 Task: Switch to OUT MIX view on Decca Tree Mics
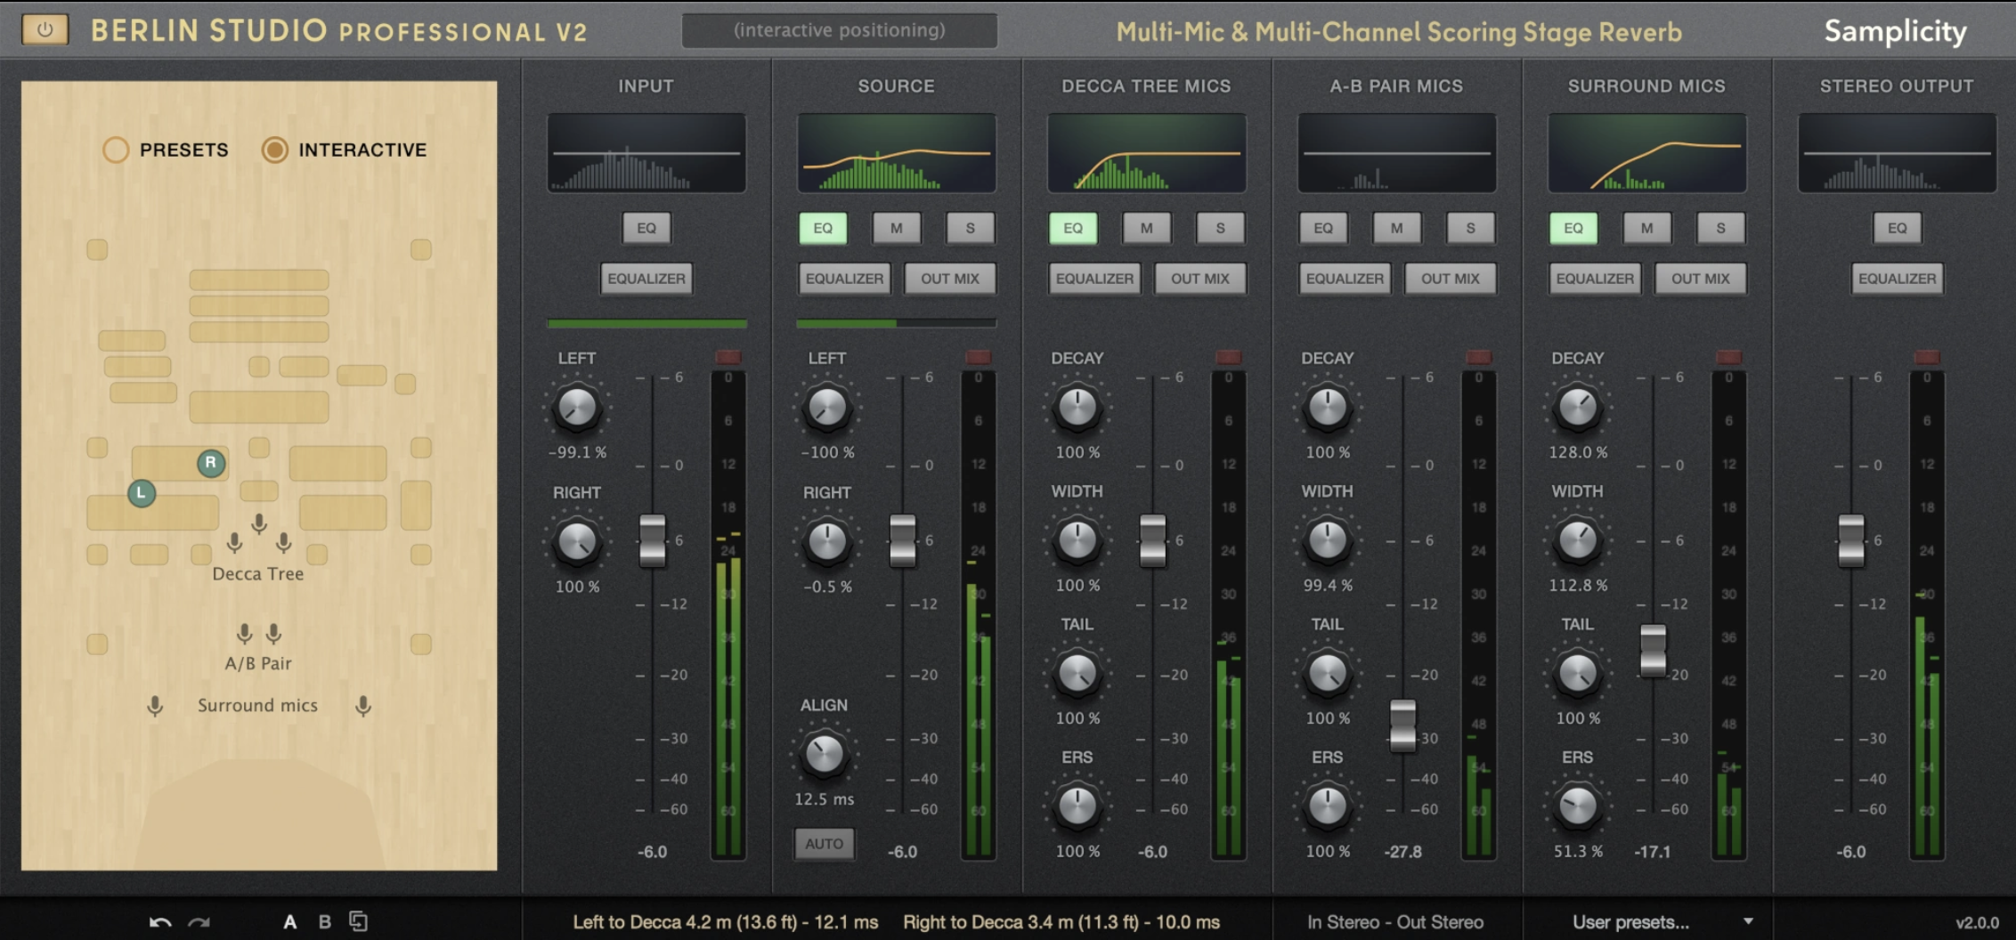(x=1199, y=279)
